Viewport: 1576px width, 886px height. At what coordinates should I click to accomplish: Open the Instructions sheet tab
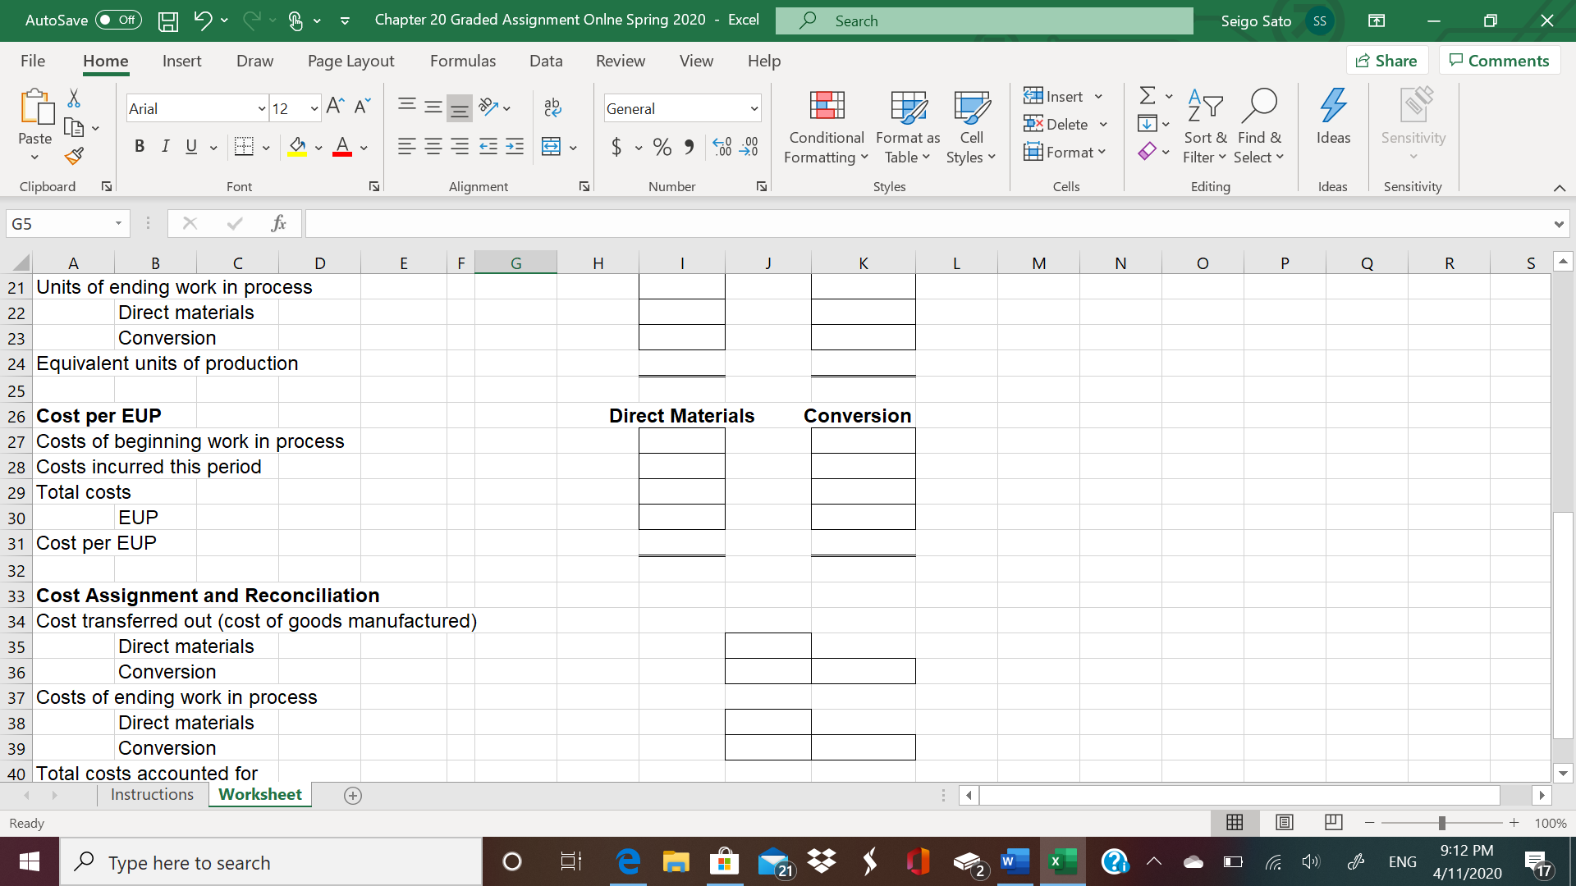[152, 794]
